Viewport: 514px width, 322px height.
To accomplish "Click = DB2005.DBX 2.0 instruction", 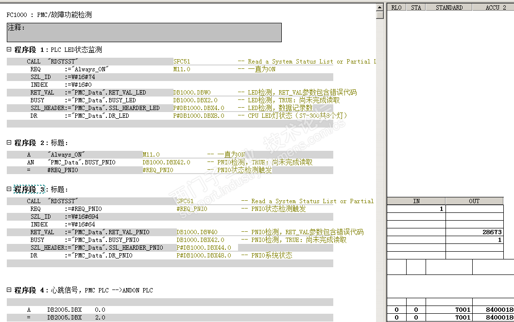I will tap(66, 318).
